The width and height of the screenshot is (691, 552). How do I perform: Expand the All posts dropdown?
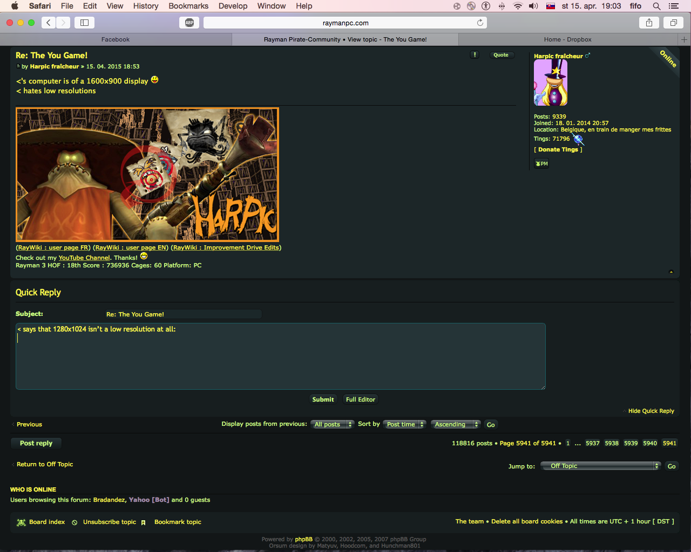(x=333, y=424)
